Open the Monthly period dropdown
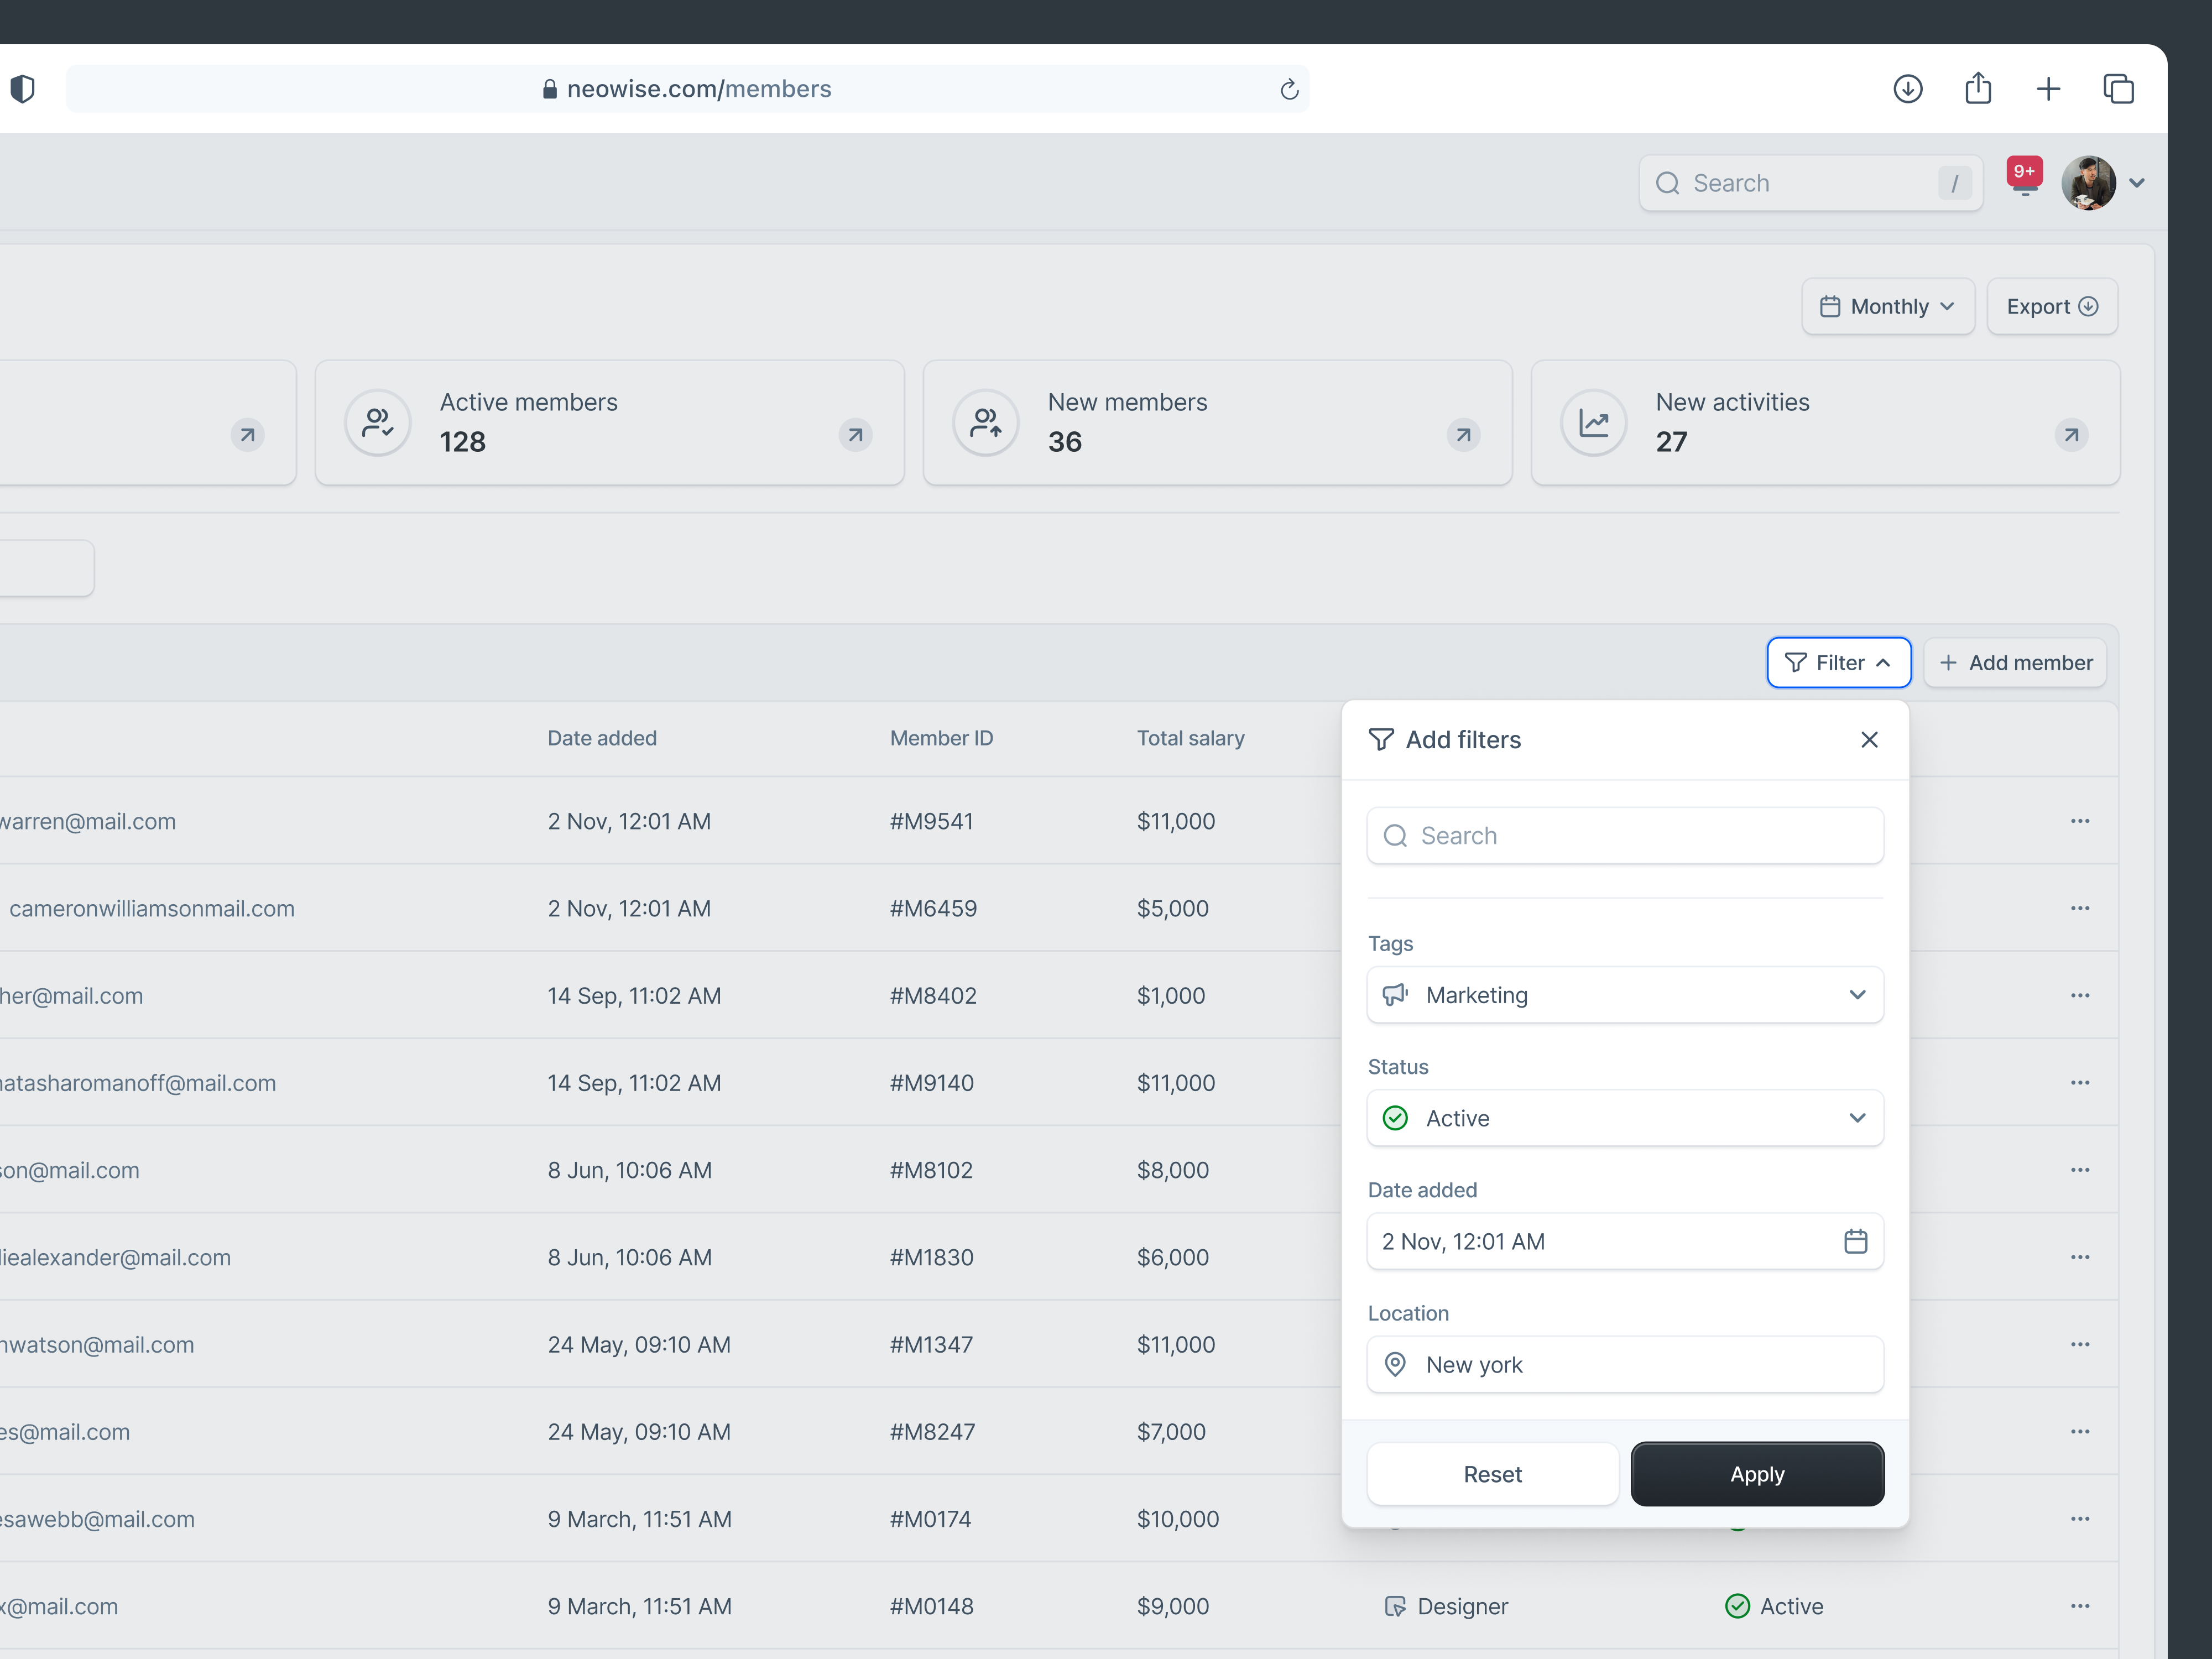The image size is (2212, 1659). coord(1888,306)
